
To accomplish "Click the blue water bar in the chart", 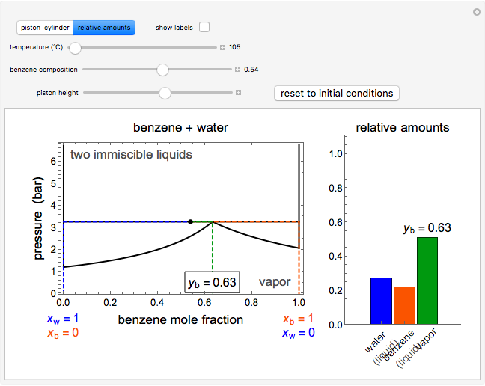I will 381,301.
